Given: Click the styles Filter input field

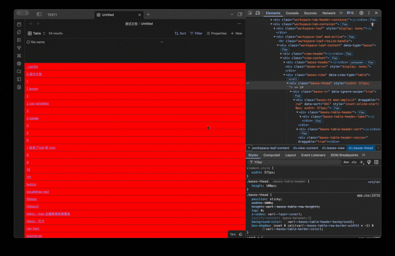Looking at the screenshot, I should pyautogui.click(x=295, y=162).
